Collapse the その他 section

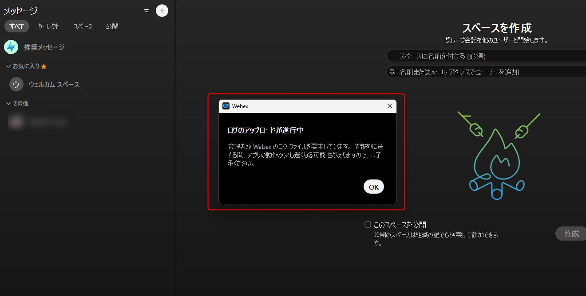(x=8, y=103)
